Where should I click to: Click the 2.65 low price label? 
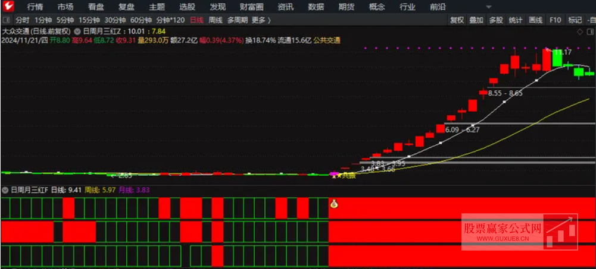[124, 175]
